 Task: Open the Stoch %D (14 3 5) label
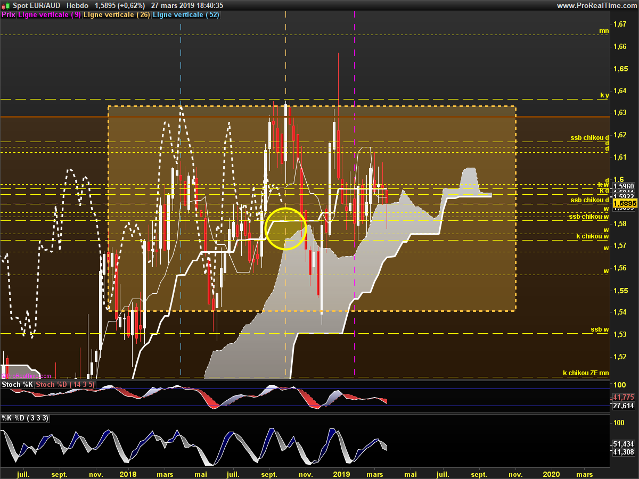(65, 384)
